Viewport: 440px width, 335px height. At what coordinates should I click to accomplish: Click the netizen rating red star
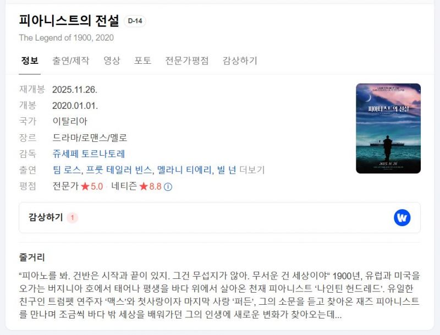[x=144, y=186]
